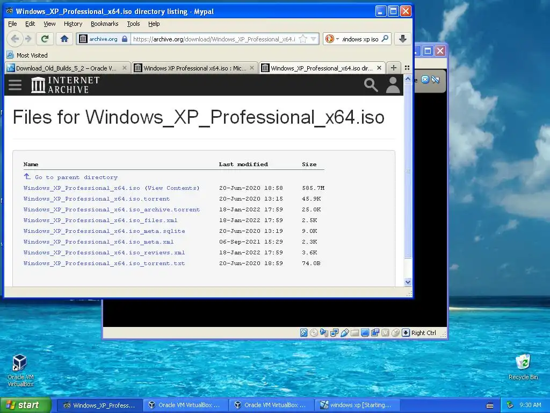Open the View menu
550x413 pixels.
49,24
